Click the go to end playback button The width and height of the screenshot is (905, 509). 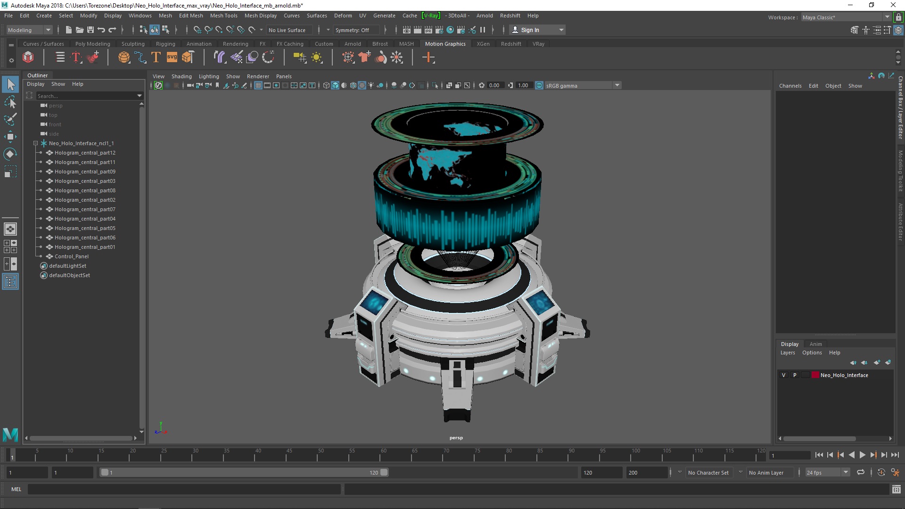(x=895, y=455)
